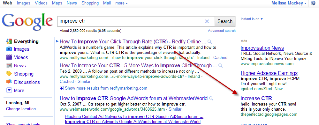Open the 'increase CTR' ad

[256, 99]
